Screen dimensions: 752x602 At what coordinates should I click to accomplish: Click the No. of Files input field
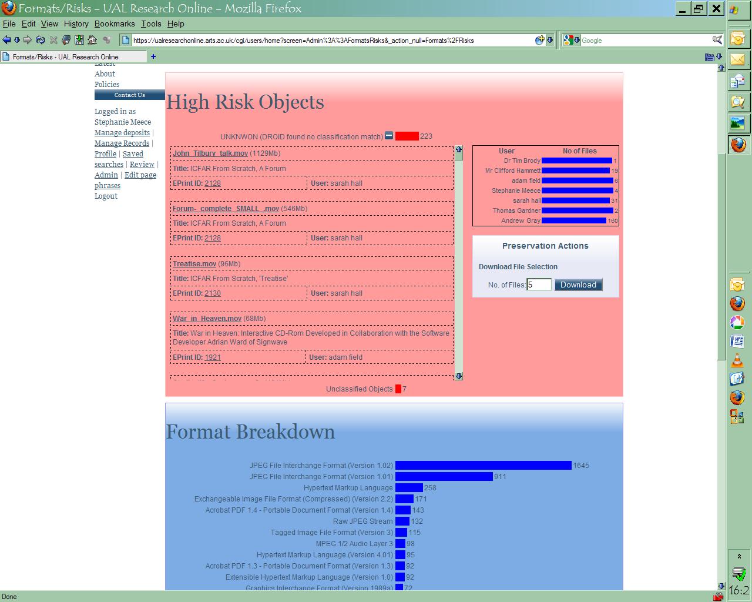click(539, 285)
